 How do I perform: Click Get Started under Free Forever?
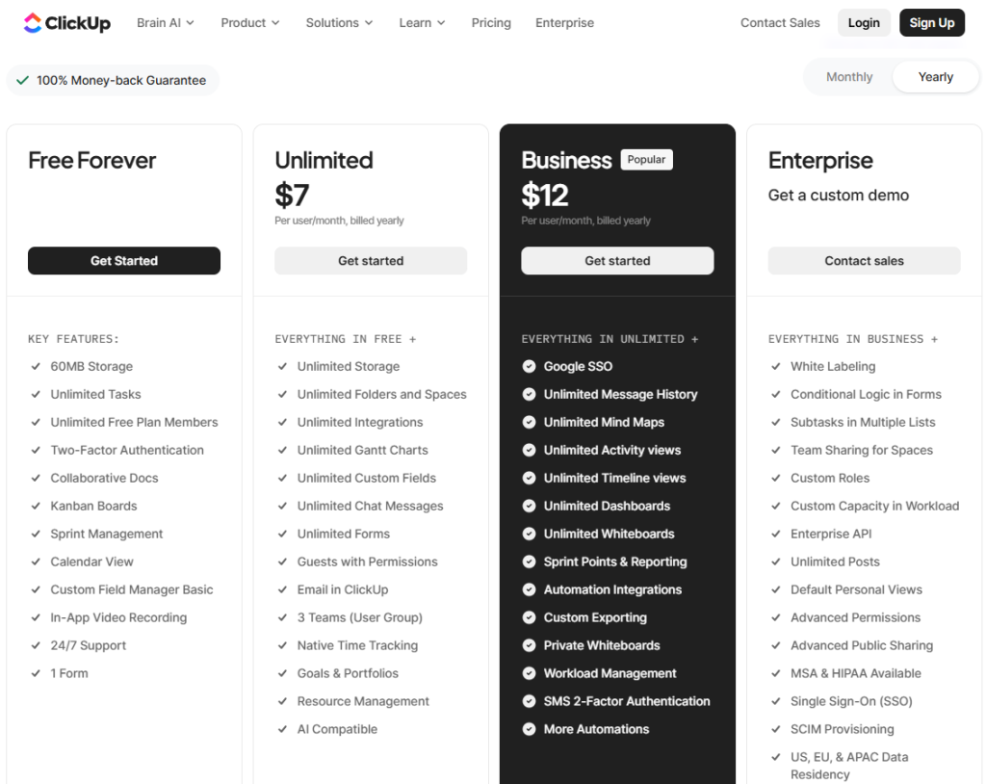click(x=124, y=261)
